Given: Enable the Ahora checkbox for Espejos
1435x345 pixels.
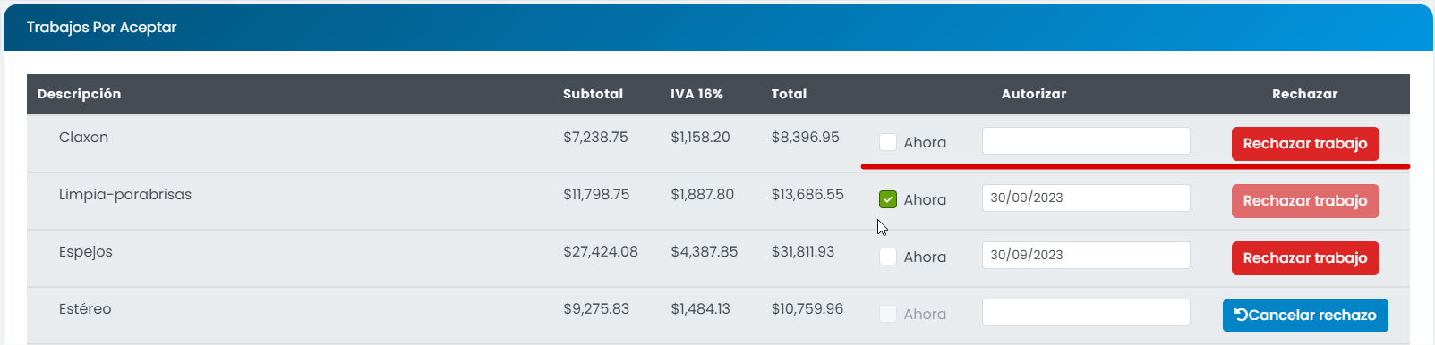Looking at the screenshot, I should point(888,257).
